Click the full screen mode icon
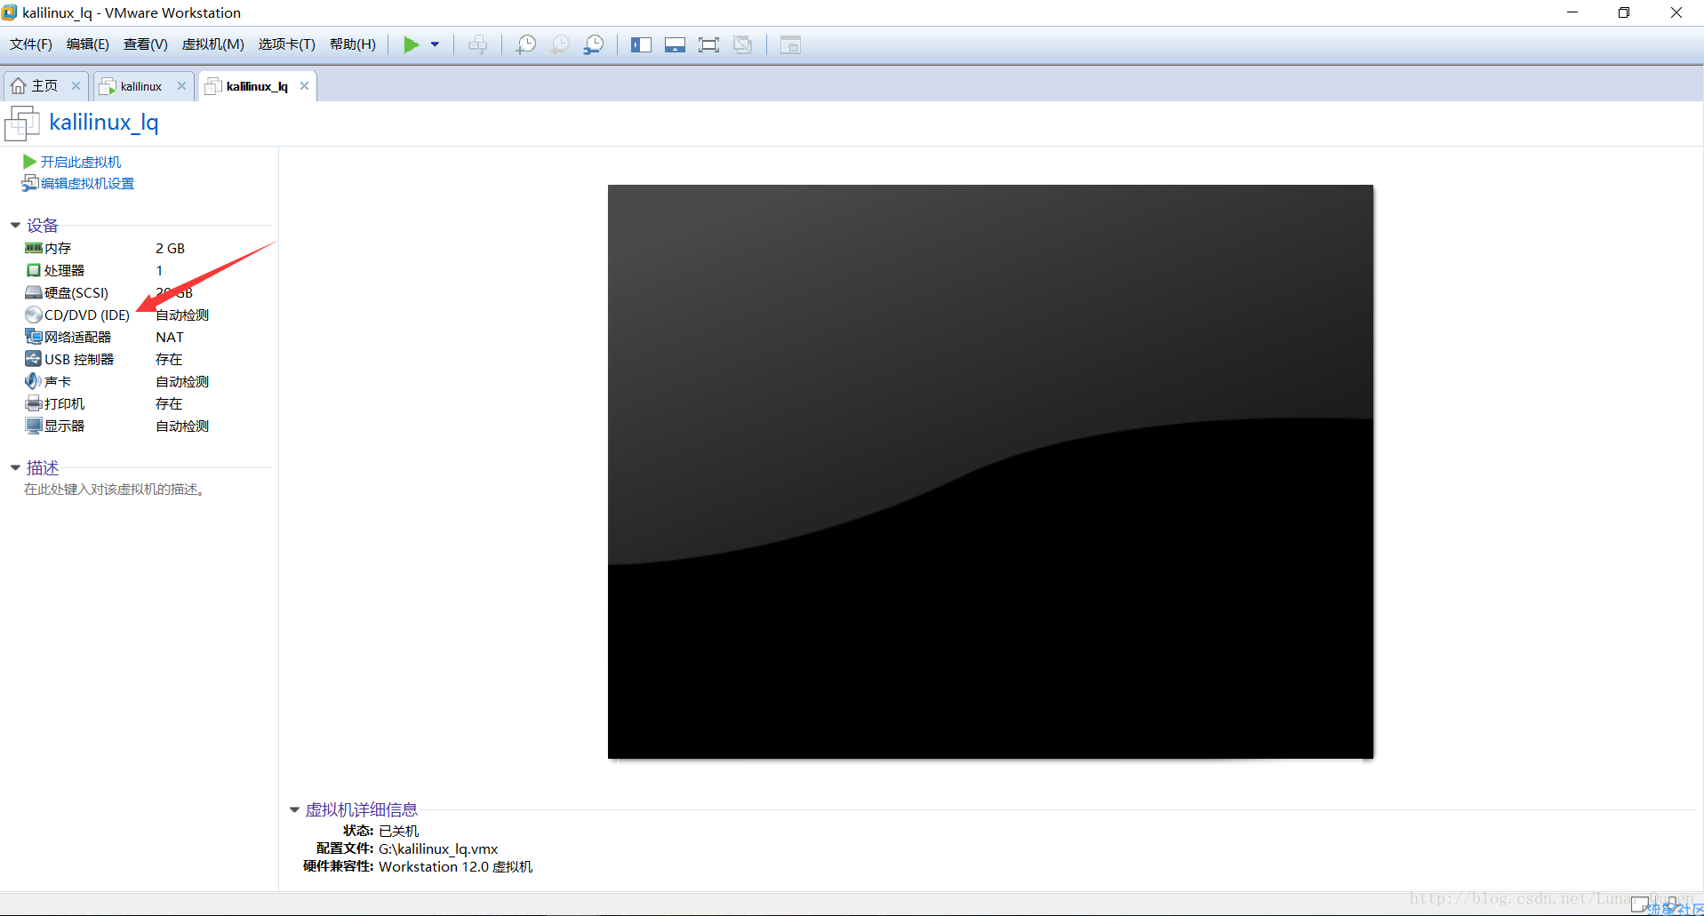This screenshot has width=1704, height=916. point(708,44)
